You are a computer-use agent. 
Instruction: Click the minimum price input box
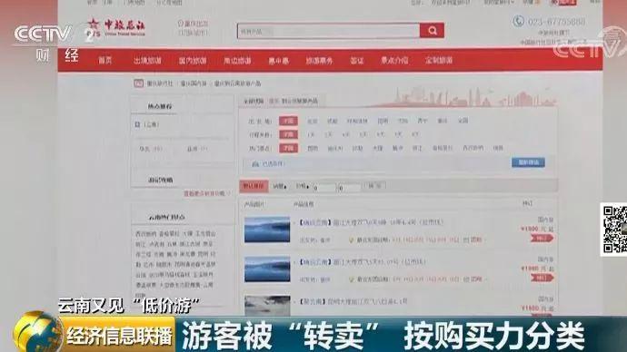point(324,187)
